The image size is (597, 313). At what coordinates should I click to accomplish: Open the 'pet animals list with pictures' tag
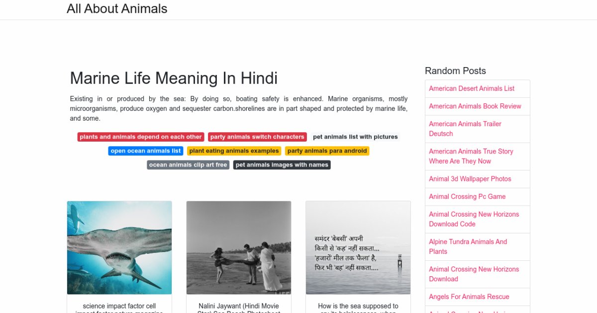(x=355, y=137)
